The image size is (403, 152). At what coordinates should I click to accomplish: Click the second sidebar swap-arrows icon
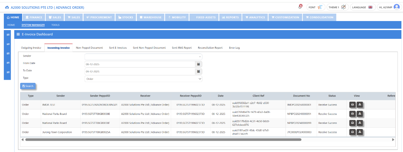coord(8,44)
